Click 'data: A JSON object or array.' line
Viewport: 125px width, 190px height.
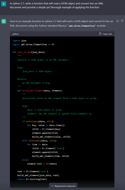[x=45, y=110]
